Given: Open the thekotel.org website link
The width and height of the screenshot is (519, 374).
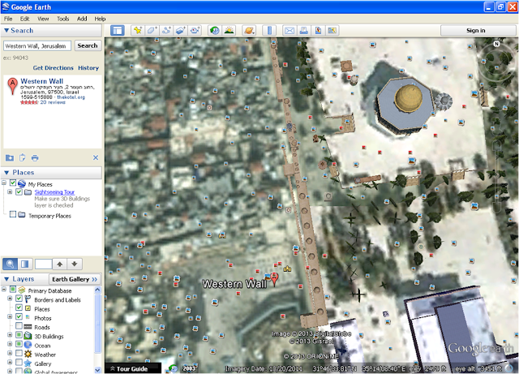Looking at the screenshot, I should [71, 97].
